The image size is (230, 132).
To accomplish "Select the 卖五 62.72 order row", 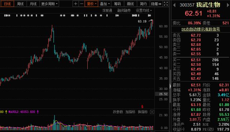I will coord(201,35).
